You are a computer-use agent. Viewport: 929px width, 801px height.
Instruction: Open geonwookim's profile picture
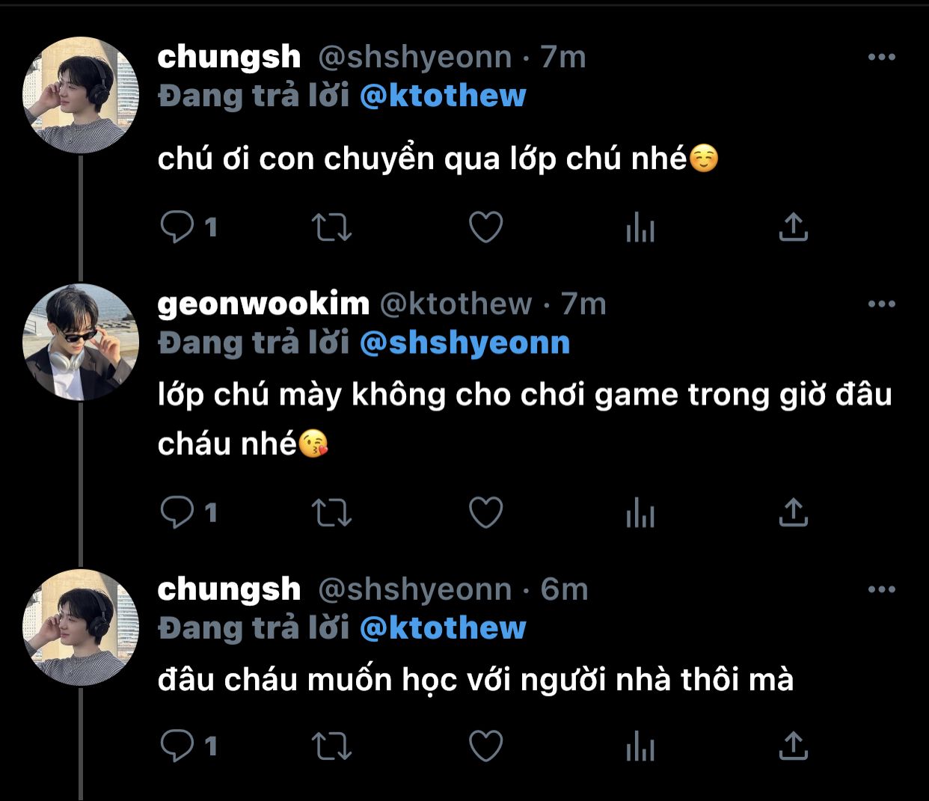81,342
